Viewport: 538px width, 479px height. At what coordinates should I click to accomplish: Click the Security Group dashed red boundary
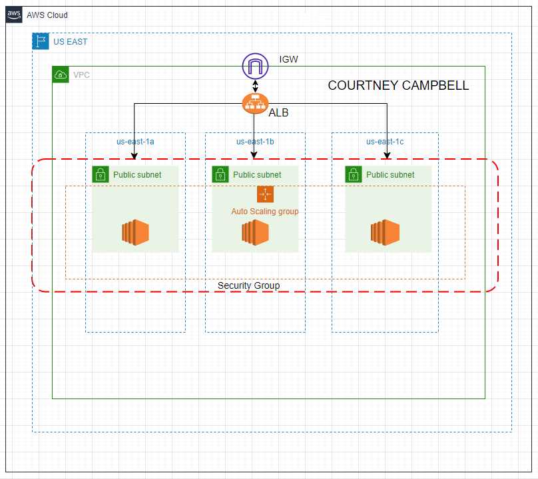point(248,291)
